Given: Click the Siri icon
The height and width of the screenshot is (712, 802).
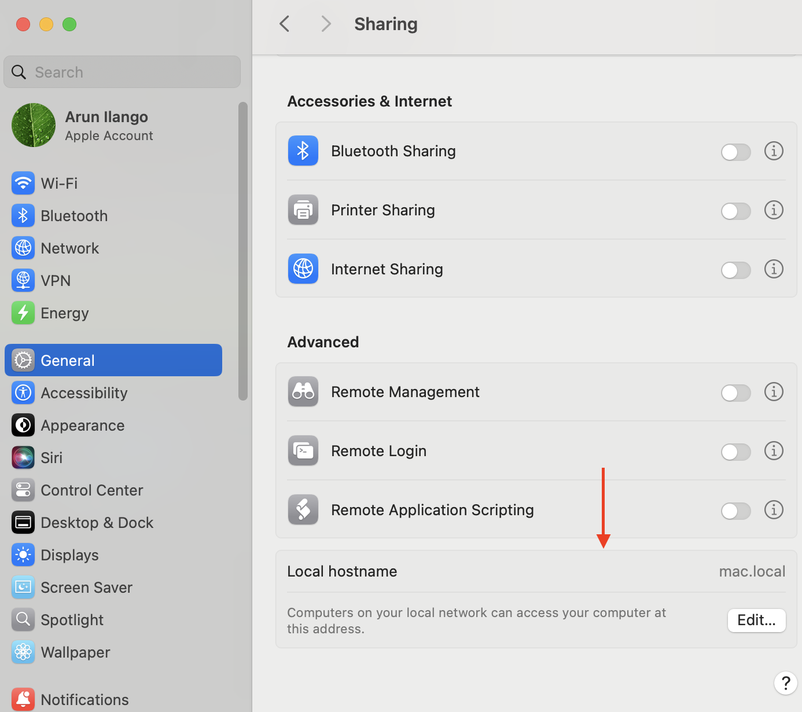Looking at the screenshot, I should pyautogui.click(x=23, y=458).
